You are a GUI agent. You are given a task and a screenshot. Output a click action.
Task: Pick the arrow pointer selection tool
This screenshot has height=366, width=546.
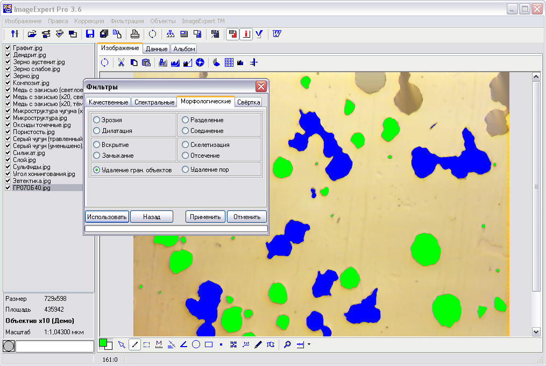coord(122,344)
